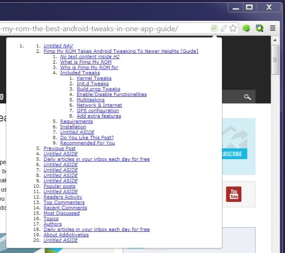Open Untitled ASIDE item numbered 11
This screenshot has width=285, height=253.
pyautogui.click(x=60, y=192)
